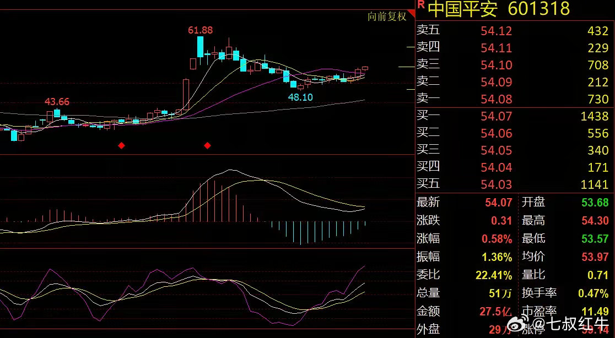Click the 市盈率 value 11.49
The image size is (615, 338).
click(x=595, y=312)
